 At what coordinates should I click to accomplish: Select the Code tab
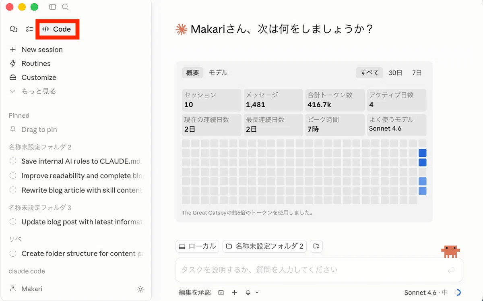(57, 29)
